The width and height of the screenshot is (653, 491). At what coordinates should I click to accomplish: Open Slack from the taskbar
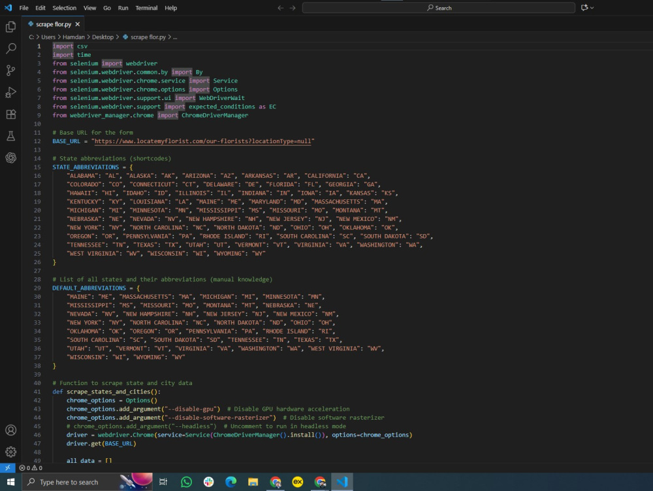point(209,482)
